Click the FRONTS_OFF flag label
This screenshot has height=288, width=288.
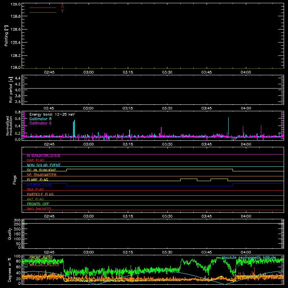pyautogui.click(x=38, y=204)
